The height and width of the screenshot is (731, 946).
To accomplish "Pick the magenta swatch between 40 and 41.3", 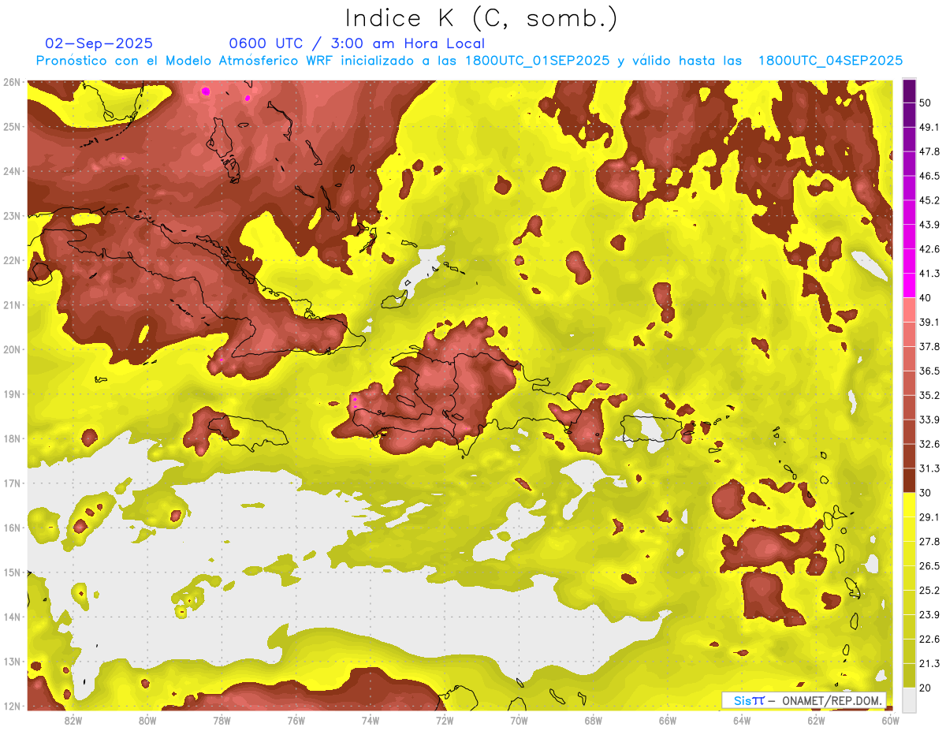I will [x=909, y=285].
